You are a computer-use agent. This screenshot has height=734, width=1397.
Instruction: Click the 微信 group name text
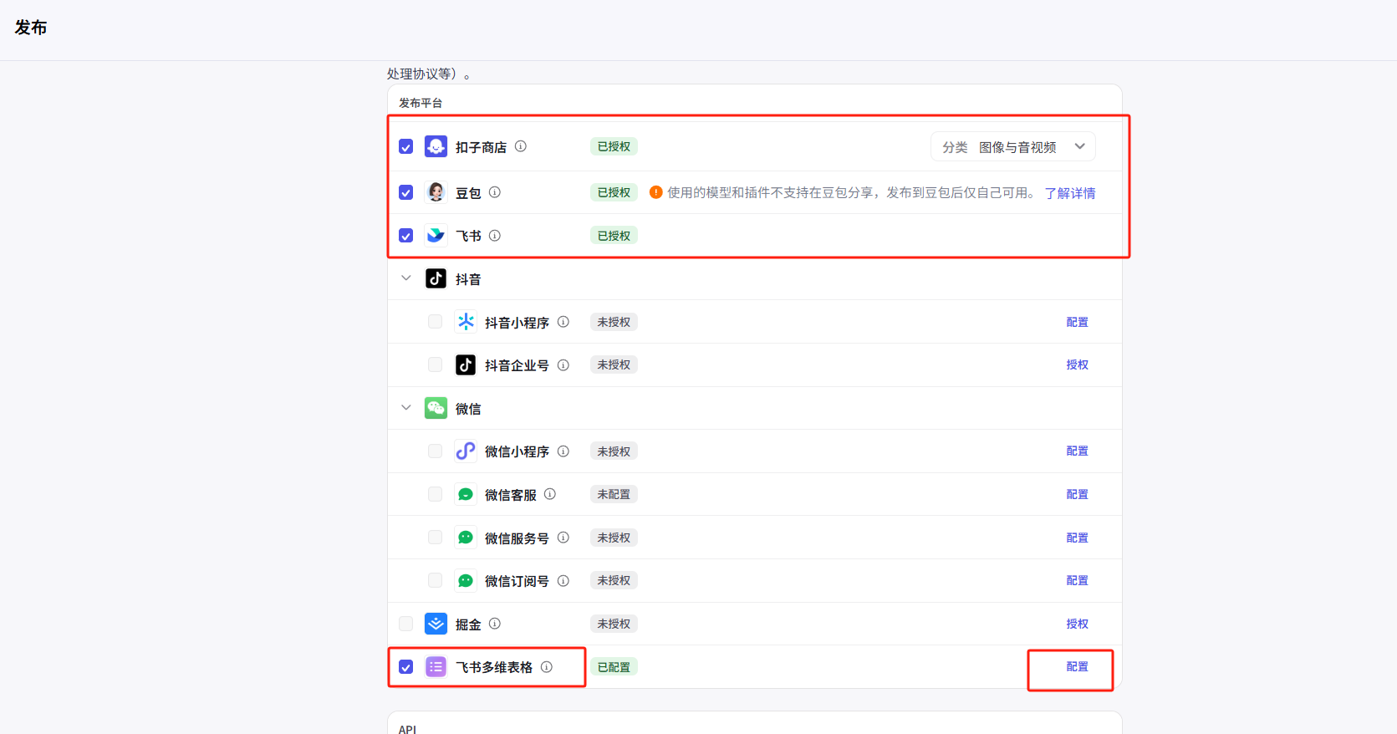468,409
